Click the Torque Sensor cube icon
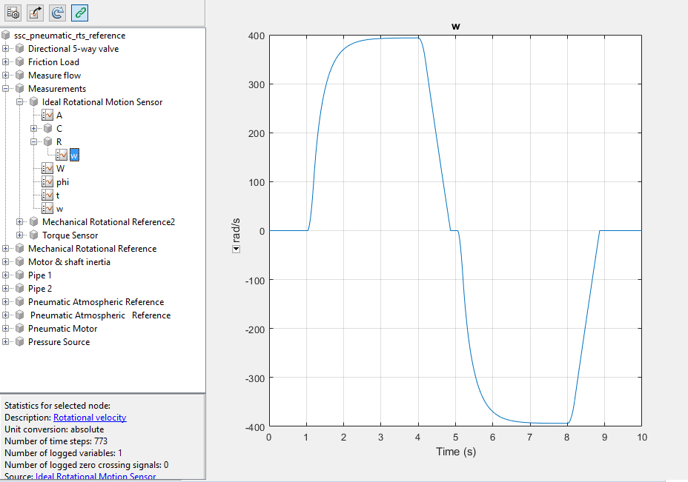 [34, 235]
